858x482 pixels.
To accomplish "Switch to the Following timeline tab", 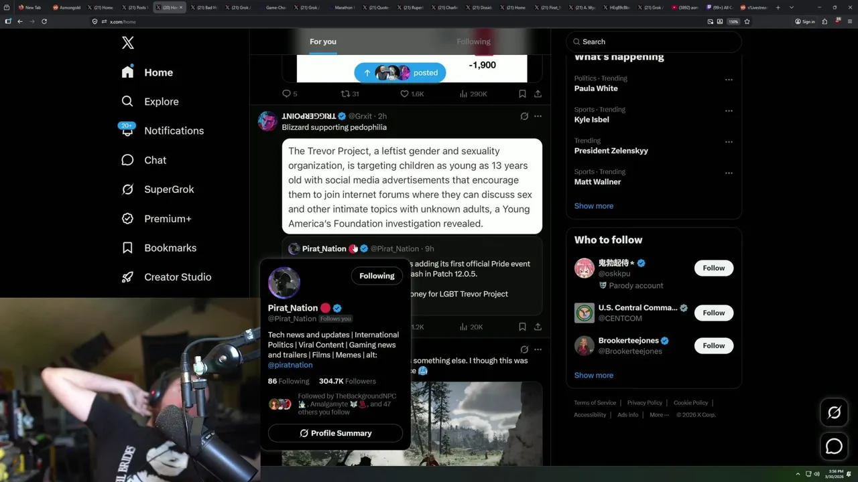I will 473,42.
